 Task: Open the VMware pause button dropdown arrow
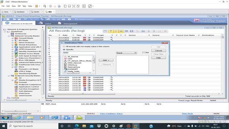tap(39, 6)
